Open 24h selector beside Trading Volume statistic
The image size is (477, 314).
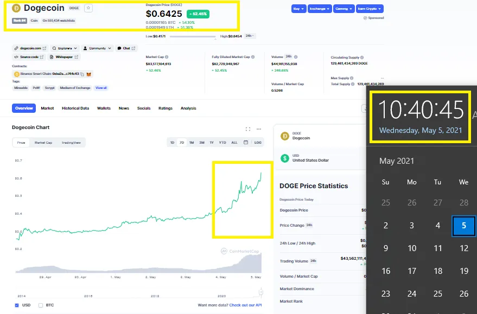tap(313, 261)
